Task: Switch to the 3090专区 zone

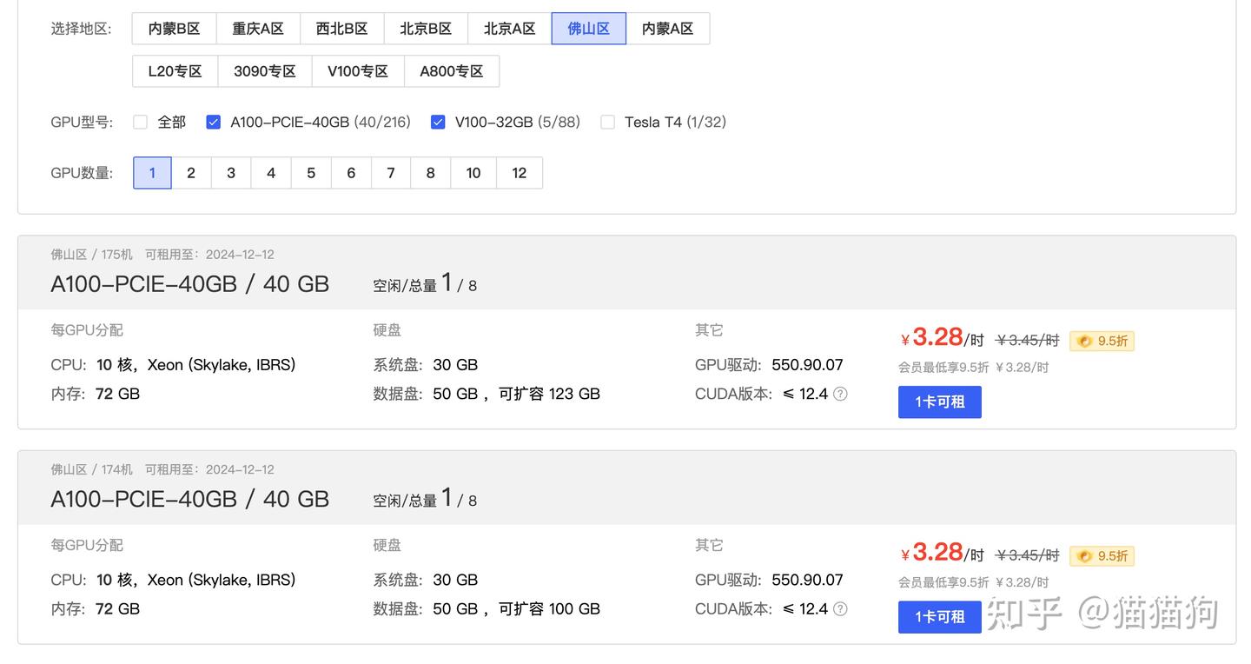Action: click(264, 70)
